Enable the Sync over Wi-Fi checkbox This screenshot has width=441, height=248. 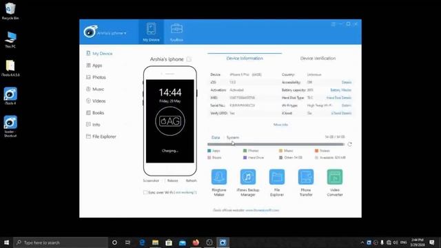pyautogui.click(x=145, y=192)
